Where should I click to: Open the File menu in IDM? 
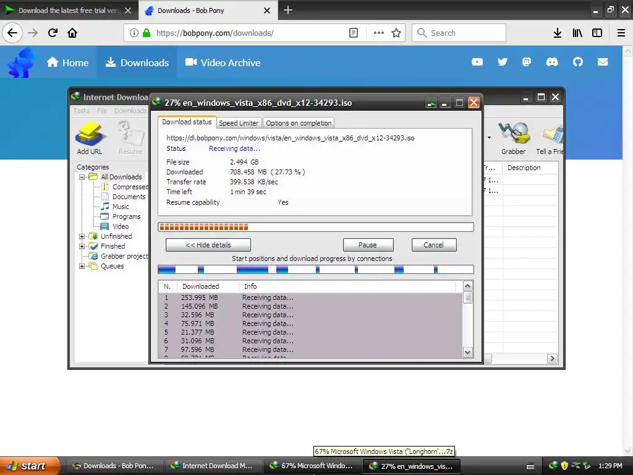pyautogui.click(x=102, y=111)
